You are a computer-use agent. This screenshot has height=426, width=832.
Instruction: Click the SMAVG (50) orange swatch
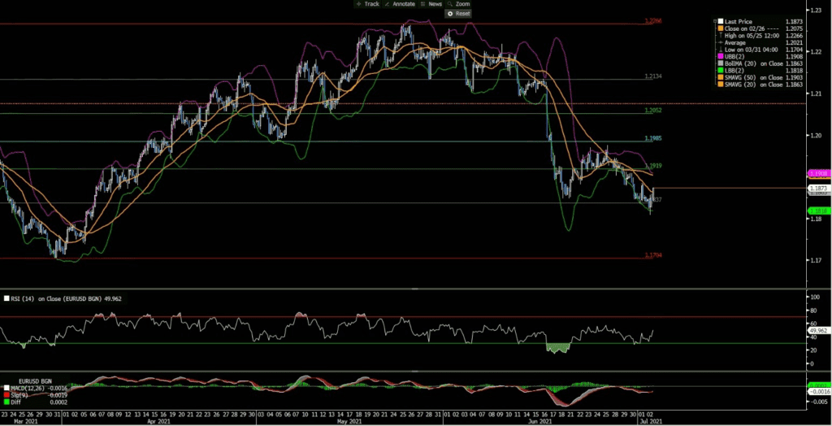[x=721, y=77]
